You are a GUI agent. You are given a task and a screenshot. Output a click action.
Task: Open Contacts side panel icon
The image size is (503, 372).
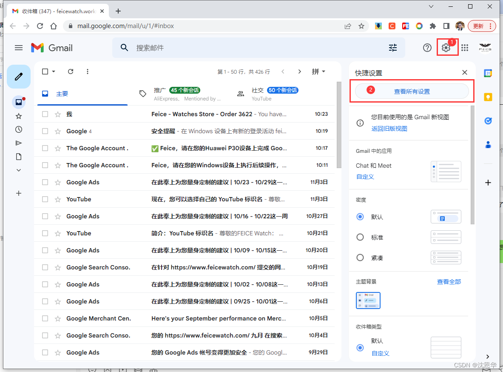(488, 145)
